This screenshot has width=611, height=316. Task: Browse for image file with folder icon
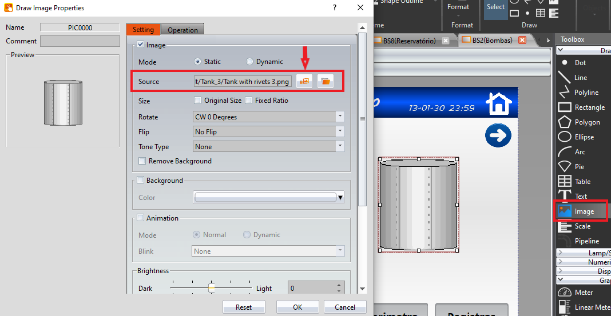(x=326, y=82)
